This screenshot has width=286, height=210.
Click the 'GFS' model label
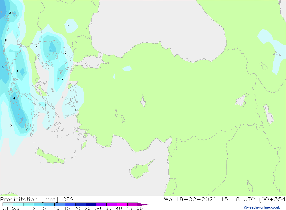click(68, 199)
